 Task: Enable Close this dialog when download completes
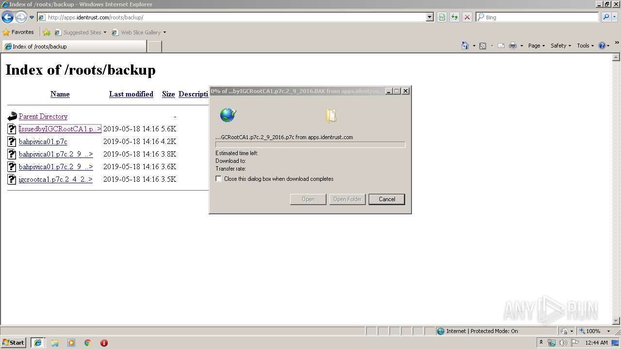(x=218, y=179)
